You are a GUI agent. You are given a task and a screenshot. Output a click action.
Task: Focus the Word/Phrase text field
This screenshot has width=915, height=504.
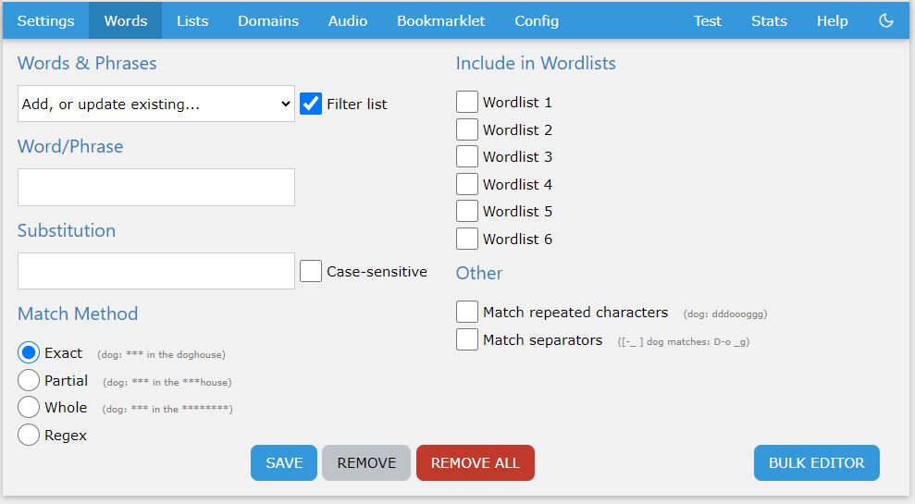point(155,187)
